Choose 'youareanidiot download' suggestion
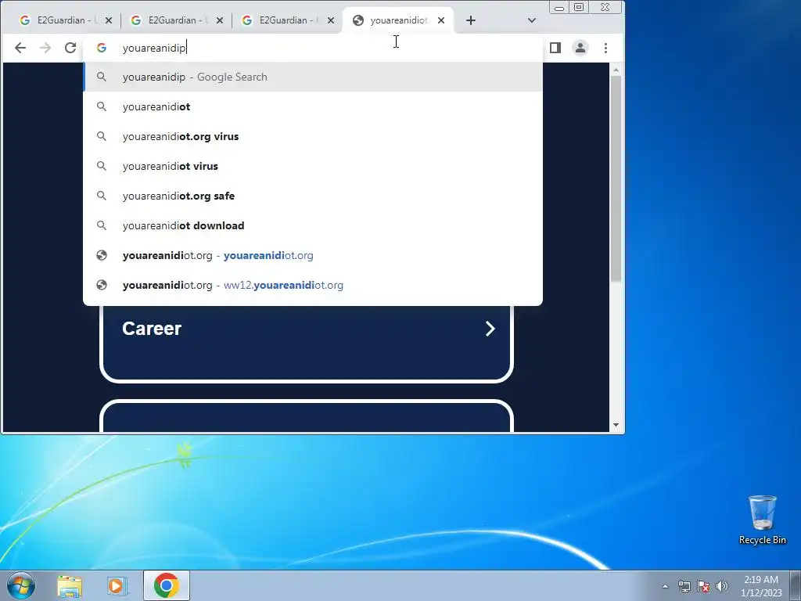801x601 pixels. [x=313, y=225]
